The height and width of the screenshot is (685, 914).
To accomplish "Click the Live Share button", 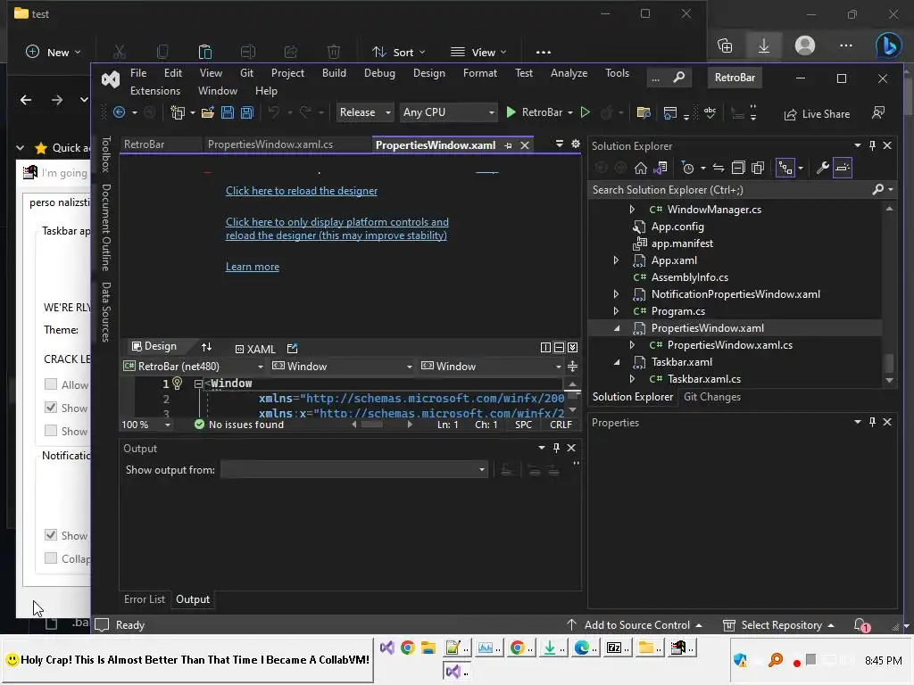I will pyautogui.click(x=817, y=114).
